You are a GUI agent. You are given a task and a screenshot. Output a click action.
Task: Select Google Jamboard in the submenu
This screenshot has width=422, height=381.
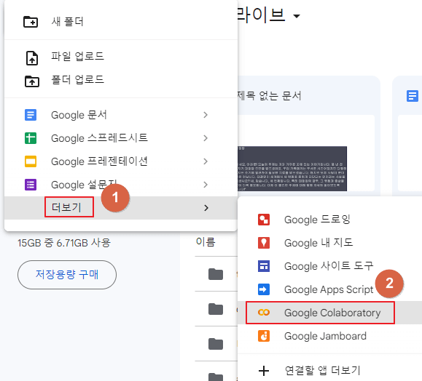[330, 336]
